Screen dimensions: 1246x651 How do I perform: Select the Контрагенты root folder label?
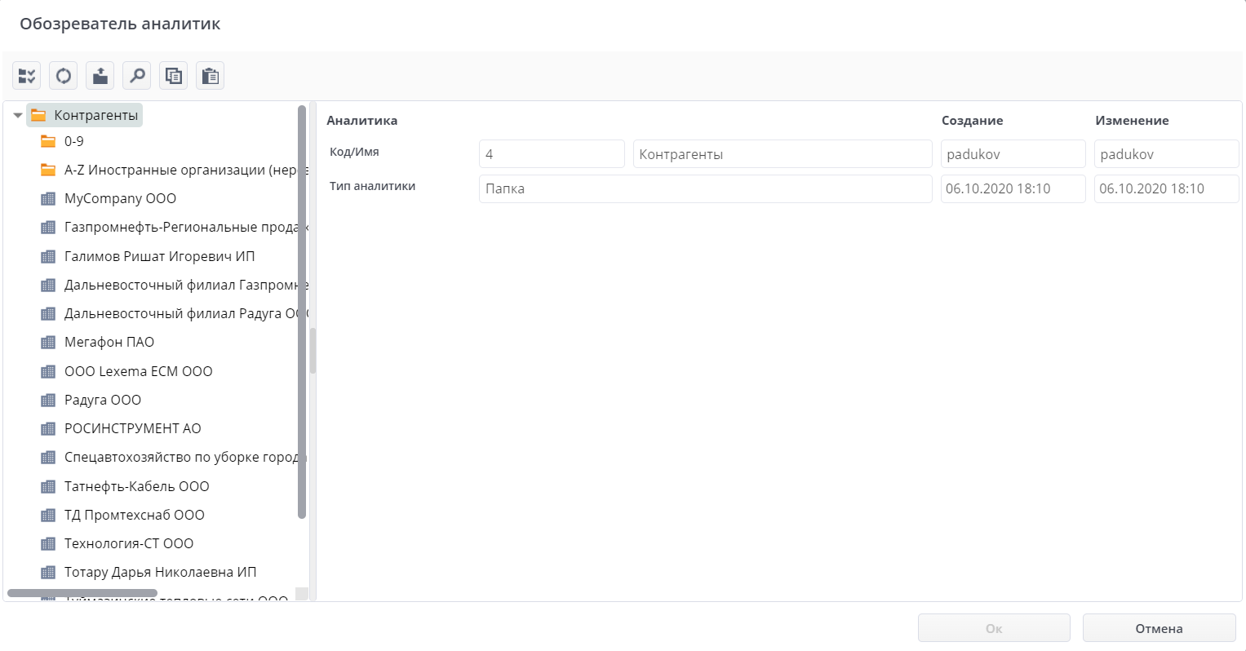pos(96,115)
